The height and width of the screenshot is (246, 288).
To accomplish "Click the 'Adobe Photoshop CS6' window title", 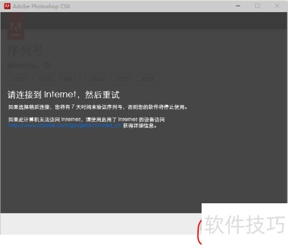I will pos(41,6).
